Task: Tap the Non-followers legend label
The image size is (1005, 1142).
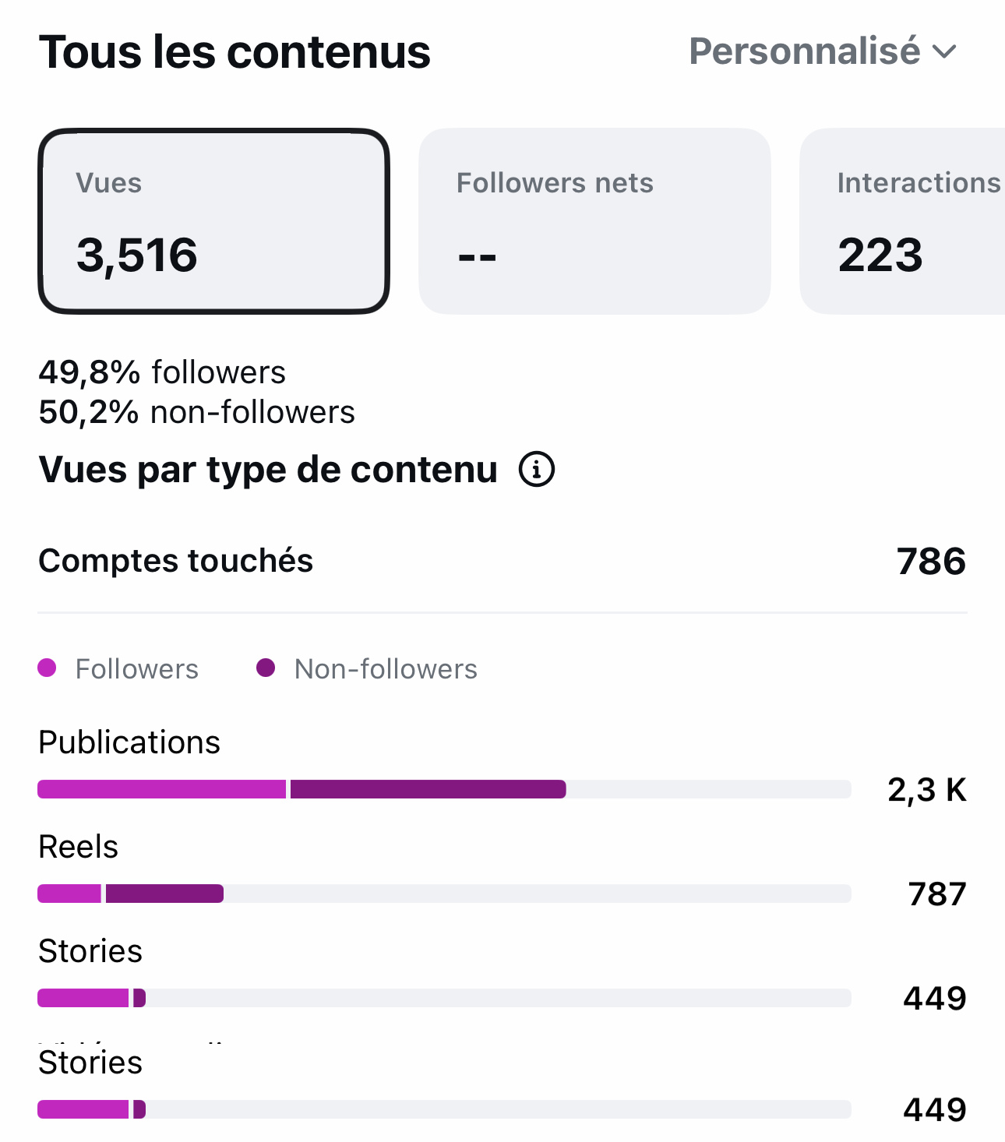Action: (x=386, y=669)
